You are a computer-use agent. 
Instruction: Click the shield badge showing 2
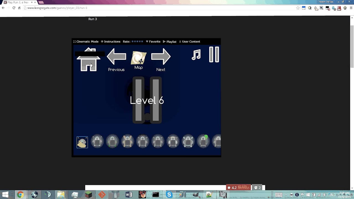(x=257, y=188)
